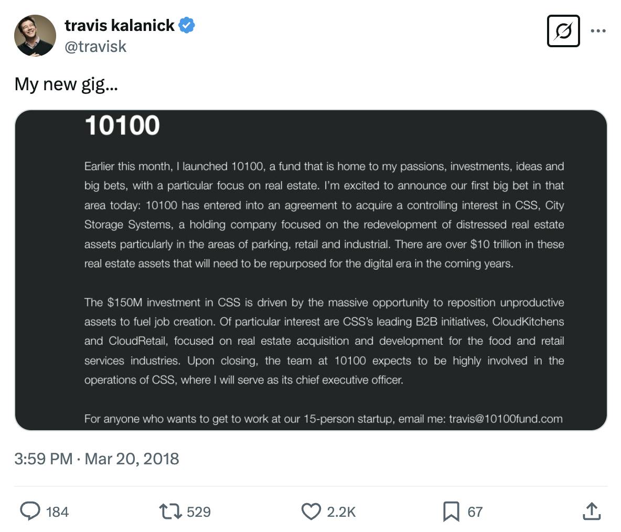Bookmark this tweet with the bookmark icon
This screenshot has width=621, height=532.
click(451, 511)
